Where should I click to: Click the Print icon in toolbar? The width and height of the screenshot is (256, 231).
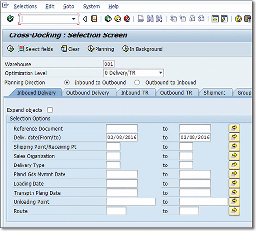[141, 19]
